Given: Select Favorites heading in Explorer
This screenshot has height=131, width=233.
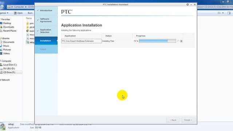Looking at the screenshot, I should [x=5, y=19].
